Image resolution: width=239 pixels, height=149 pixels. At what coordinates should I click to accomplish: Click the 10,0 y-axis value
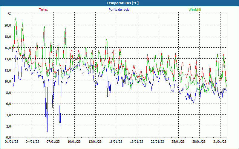point(8,81)
